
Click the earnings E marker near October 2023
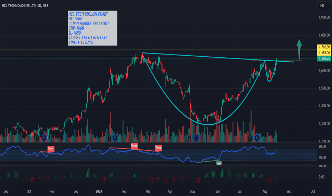[x=37, y=138]
